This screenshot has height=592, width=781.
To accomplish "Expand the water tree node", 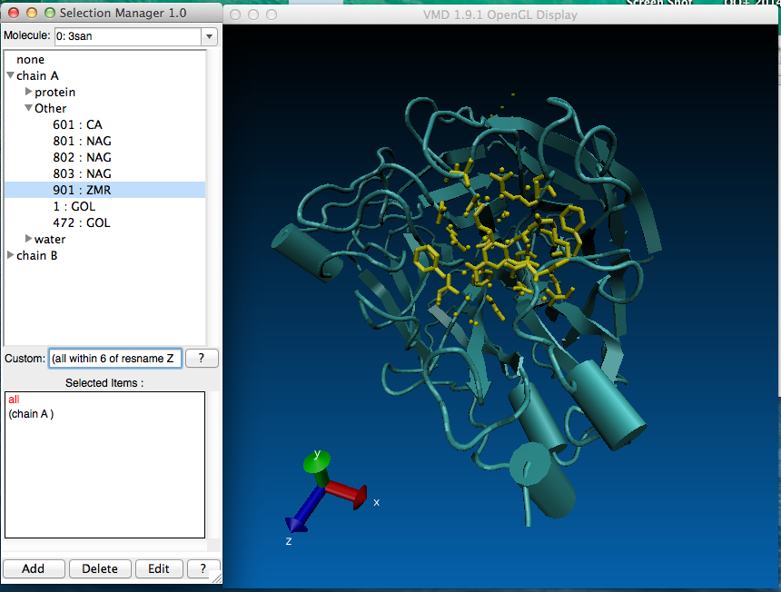I will 28,240.
